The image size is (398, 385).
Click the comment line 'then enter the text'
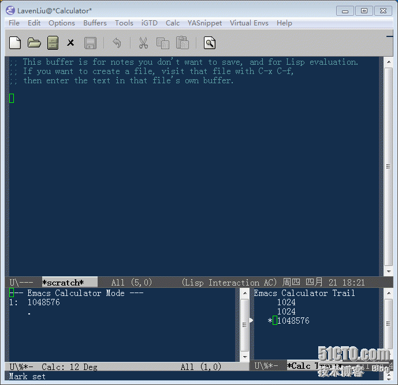point(121,80)
